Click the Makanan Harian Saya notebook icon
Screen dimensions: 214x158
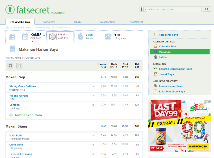point(12,49)
